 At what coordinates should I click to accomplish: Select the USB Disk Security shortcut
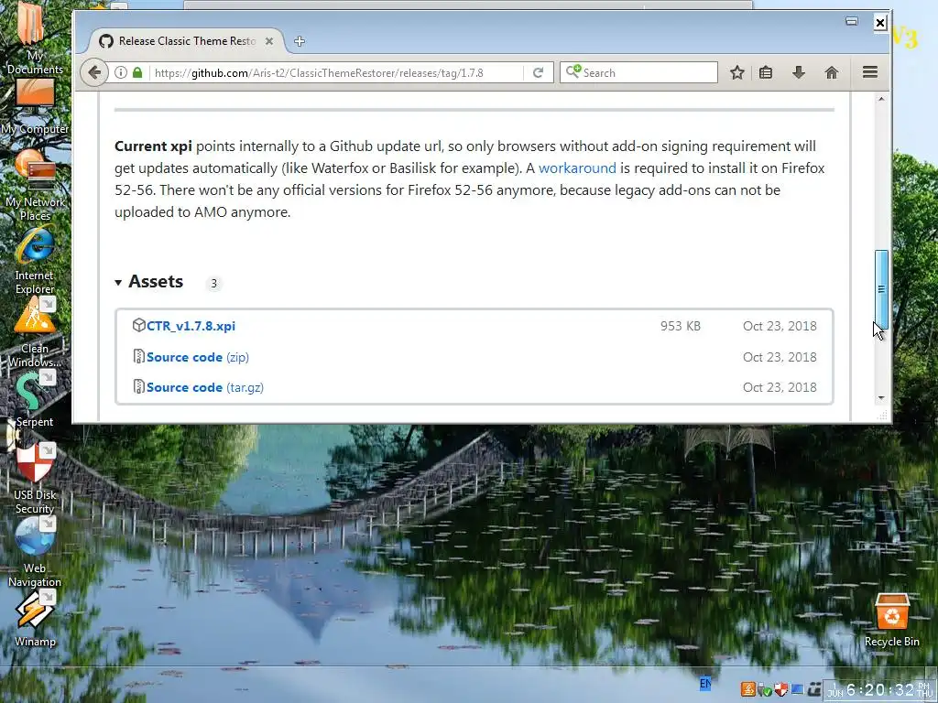(x=35, y=478)
